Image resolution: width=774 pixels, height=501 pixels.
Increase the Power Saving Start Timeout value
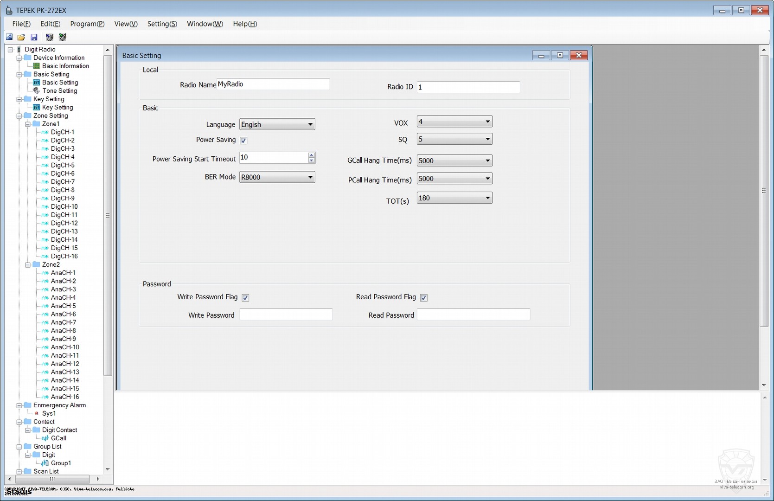click(x=312, y=155)
